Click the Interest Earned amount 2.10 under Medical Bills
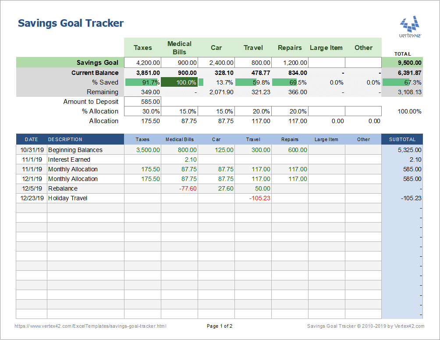This screenshot has height=340, width=440. (179, 159)
